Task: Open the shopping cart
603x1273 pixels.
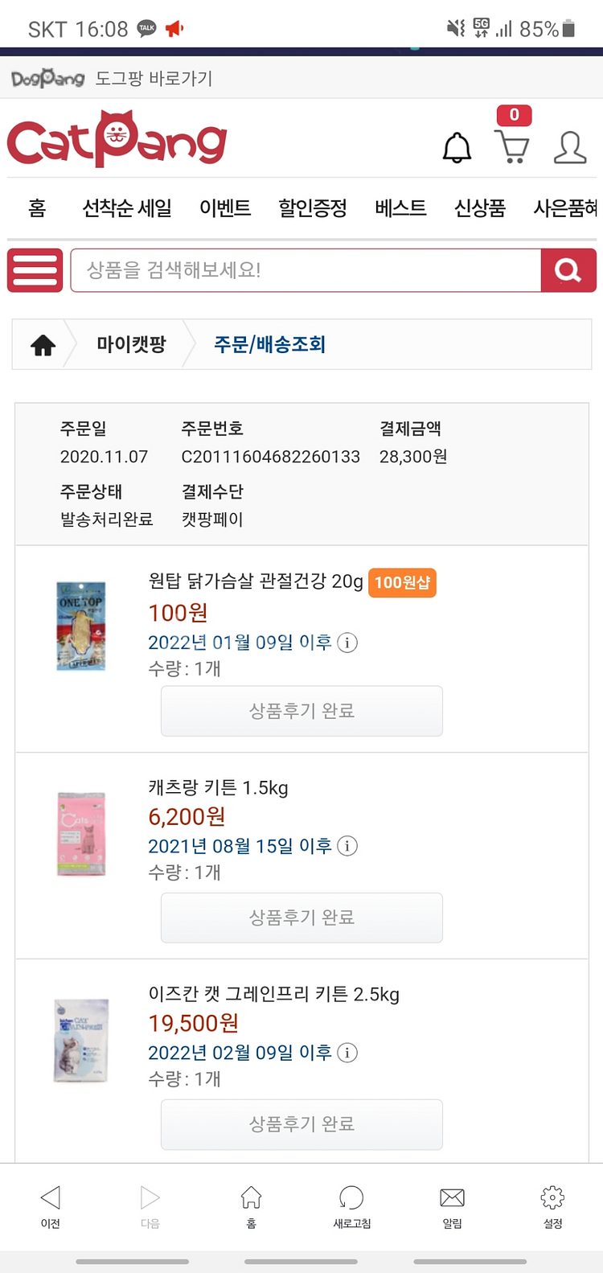Action: click(x=512, y=146)
